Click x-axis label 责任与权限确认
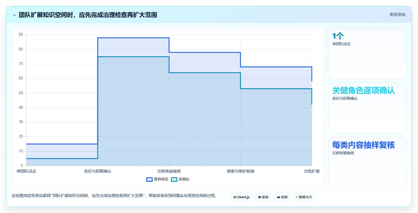This screenshot has width=418, height=213. click(x=98, y=171)
